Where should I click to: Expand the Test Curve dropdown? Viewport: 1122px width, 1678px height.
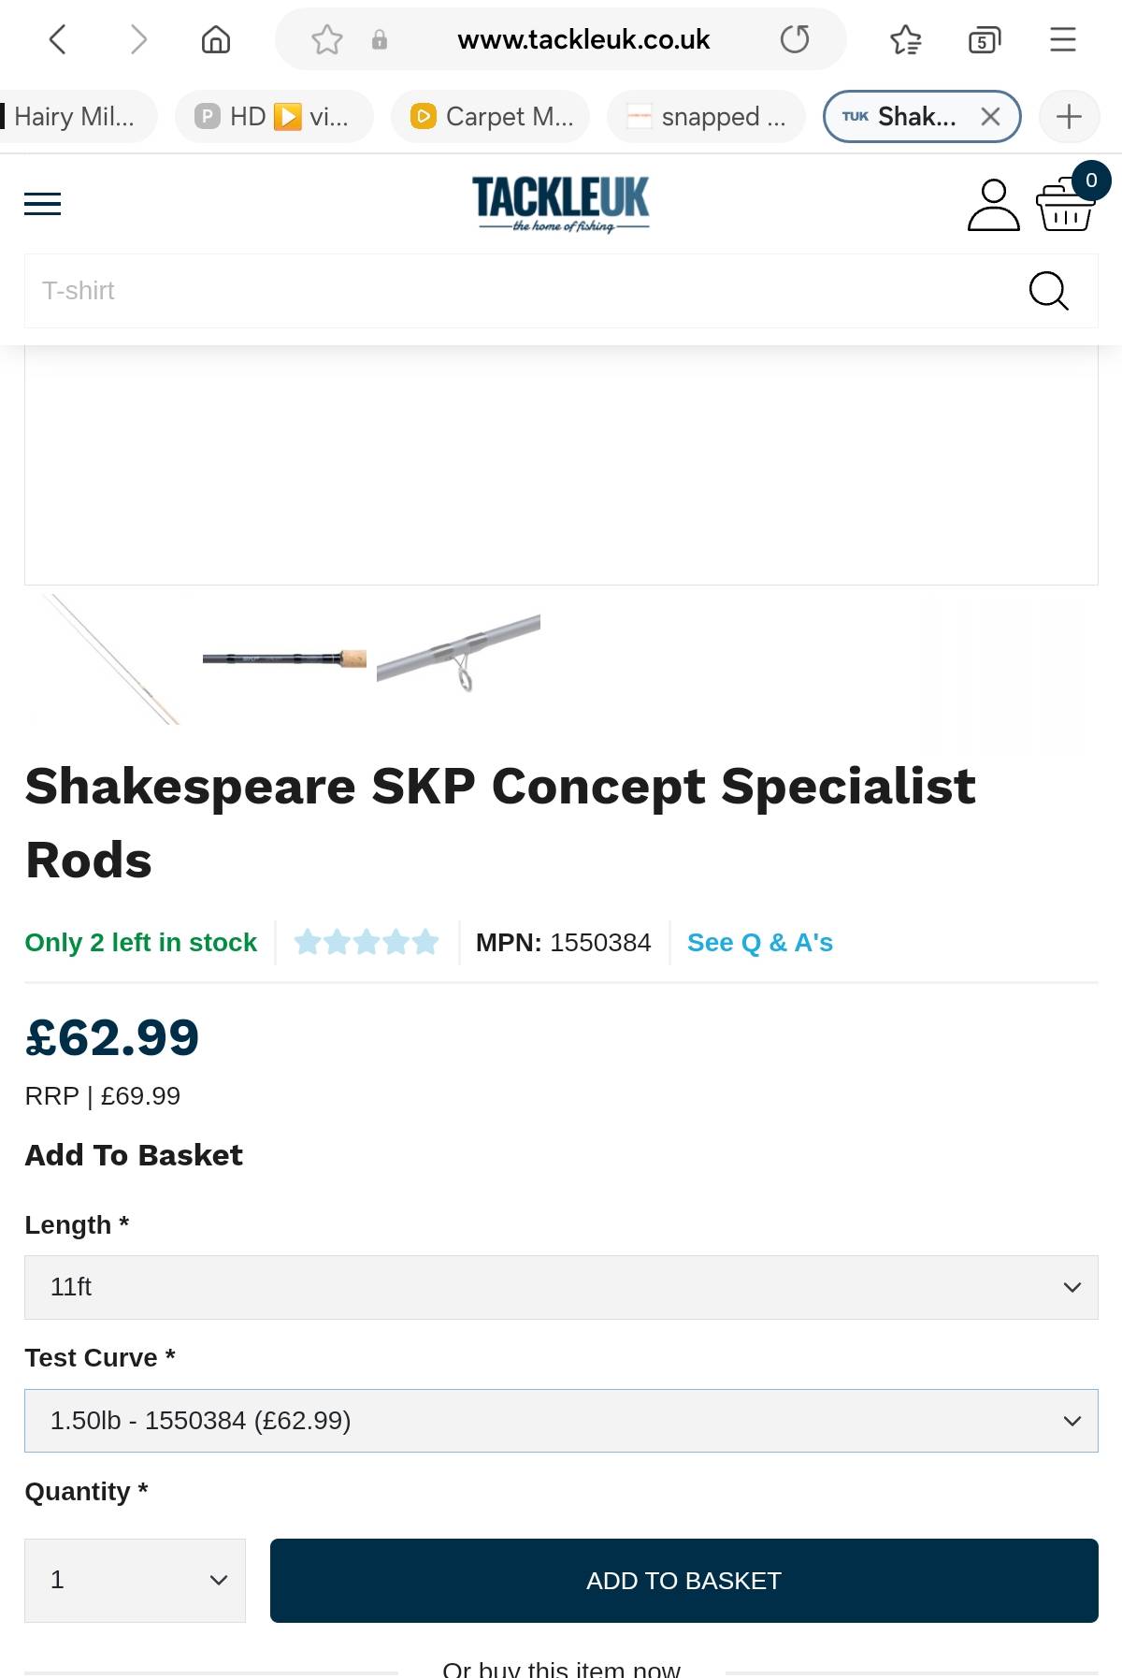pyautogui.click(x=561, y=1421)
